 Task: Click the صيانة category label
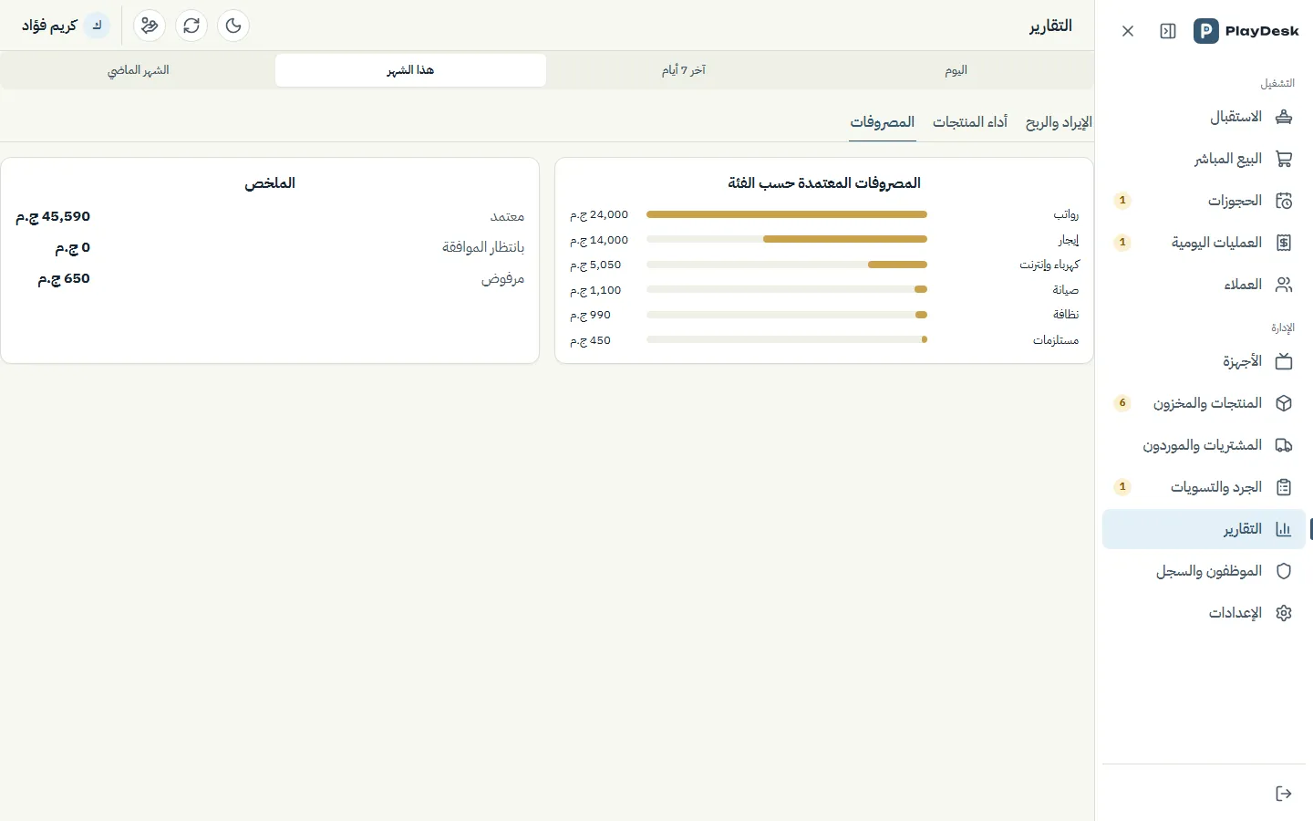click(1066, 290)
